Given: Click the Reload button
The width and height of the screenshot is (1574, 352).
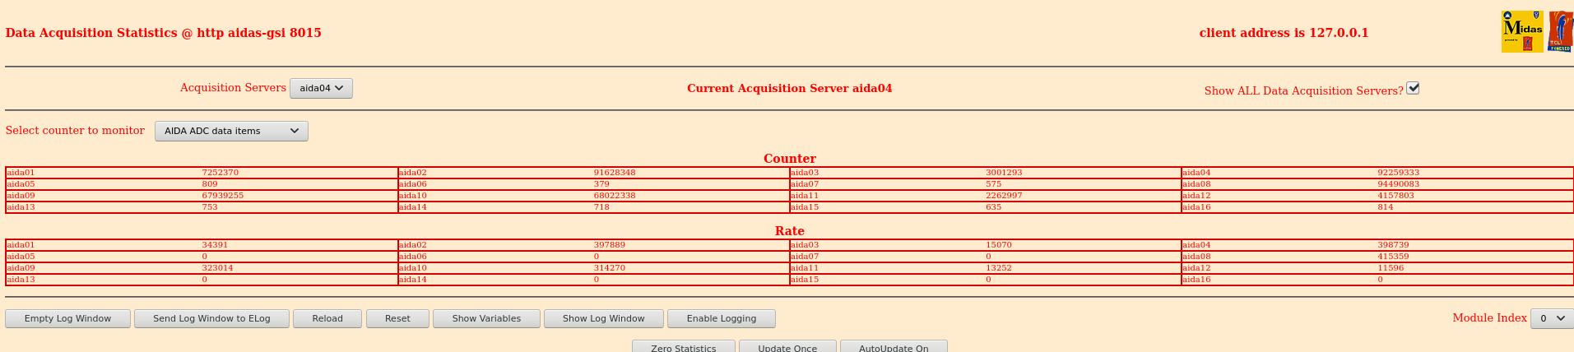Looking at the screenshot, I should pyautogui.click(x=327, y=318).
